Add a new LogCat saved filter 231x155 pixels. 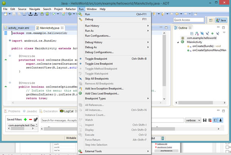coord(25,120)
